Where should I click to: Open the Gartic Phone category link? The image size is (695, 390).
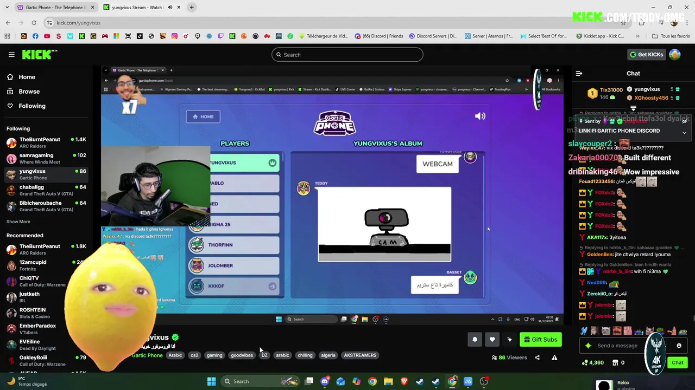click(x=147, y=355)
